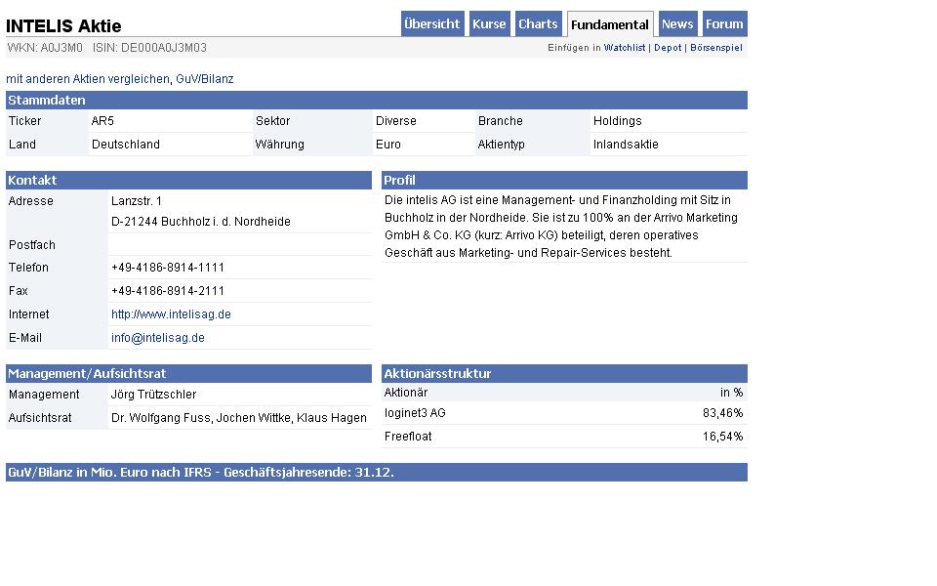Click the GuV/Bilanz in Mio. Euro header bar
This screenshot has width=937, height=586.
click(x=377, y=473)
